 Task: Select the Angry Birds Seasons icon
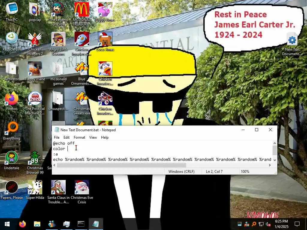tap(58, 44)
